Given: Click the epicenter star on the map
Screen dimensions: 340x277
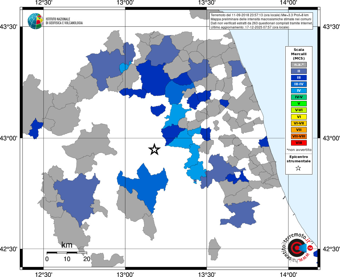Looking at the screenshot, I should (x=154, y=149).
